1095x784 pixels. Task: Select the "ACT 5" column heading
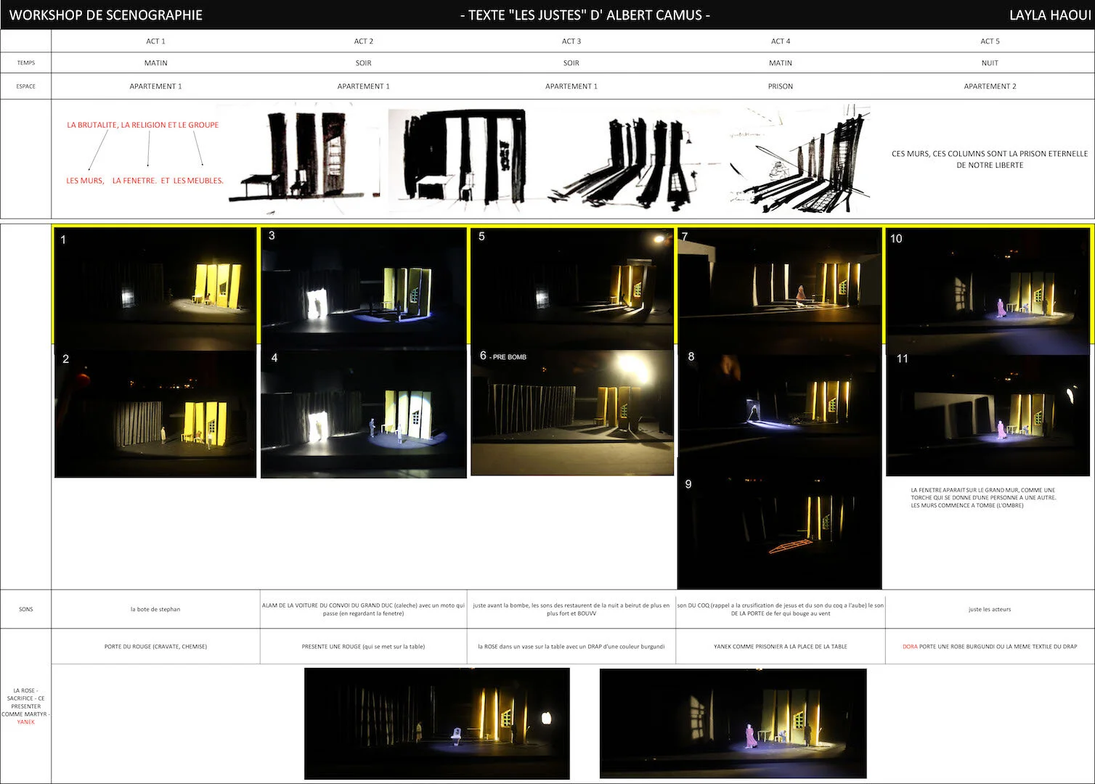(x=990, y=41)
